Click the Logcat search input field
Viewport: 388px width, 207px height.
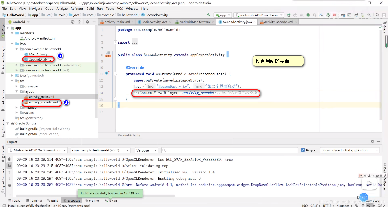230,150
